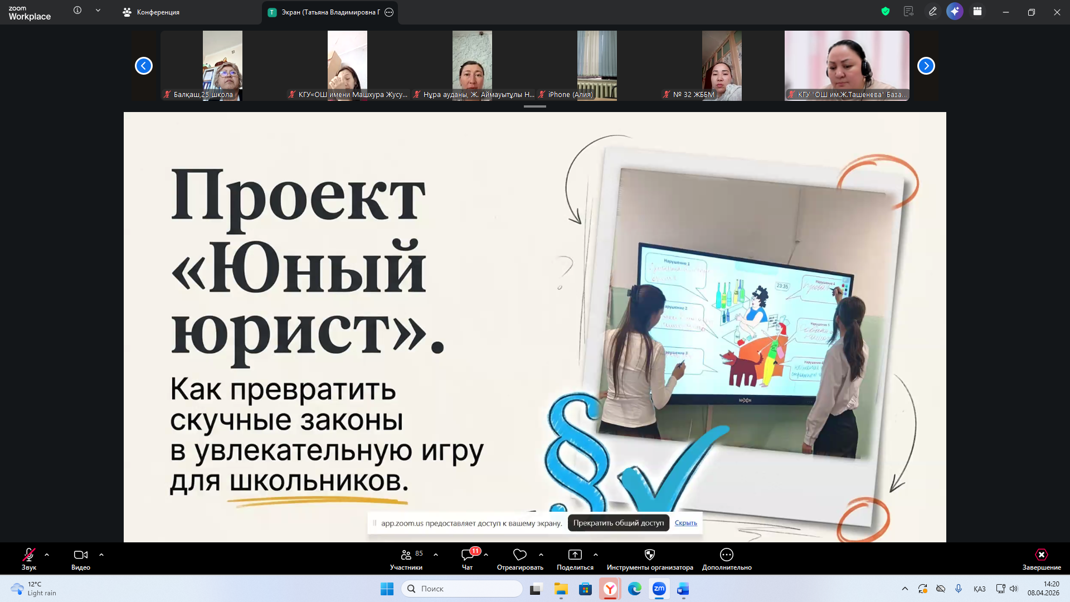
Task: Click the green encryption shield icon
Action: pyautogui.click(x=885, y=11)
